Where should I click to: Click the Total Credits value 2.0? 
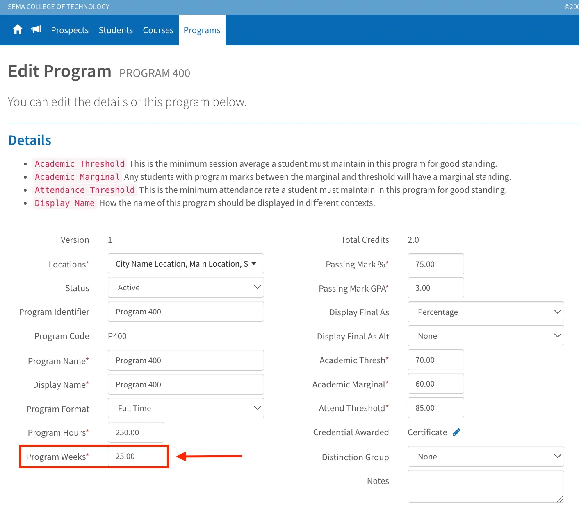click(413, 240)
